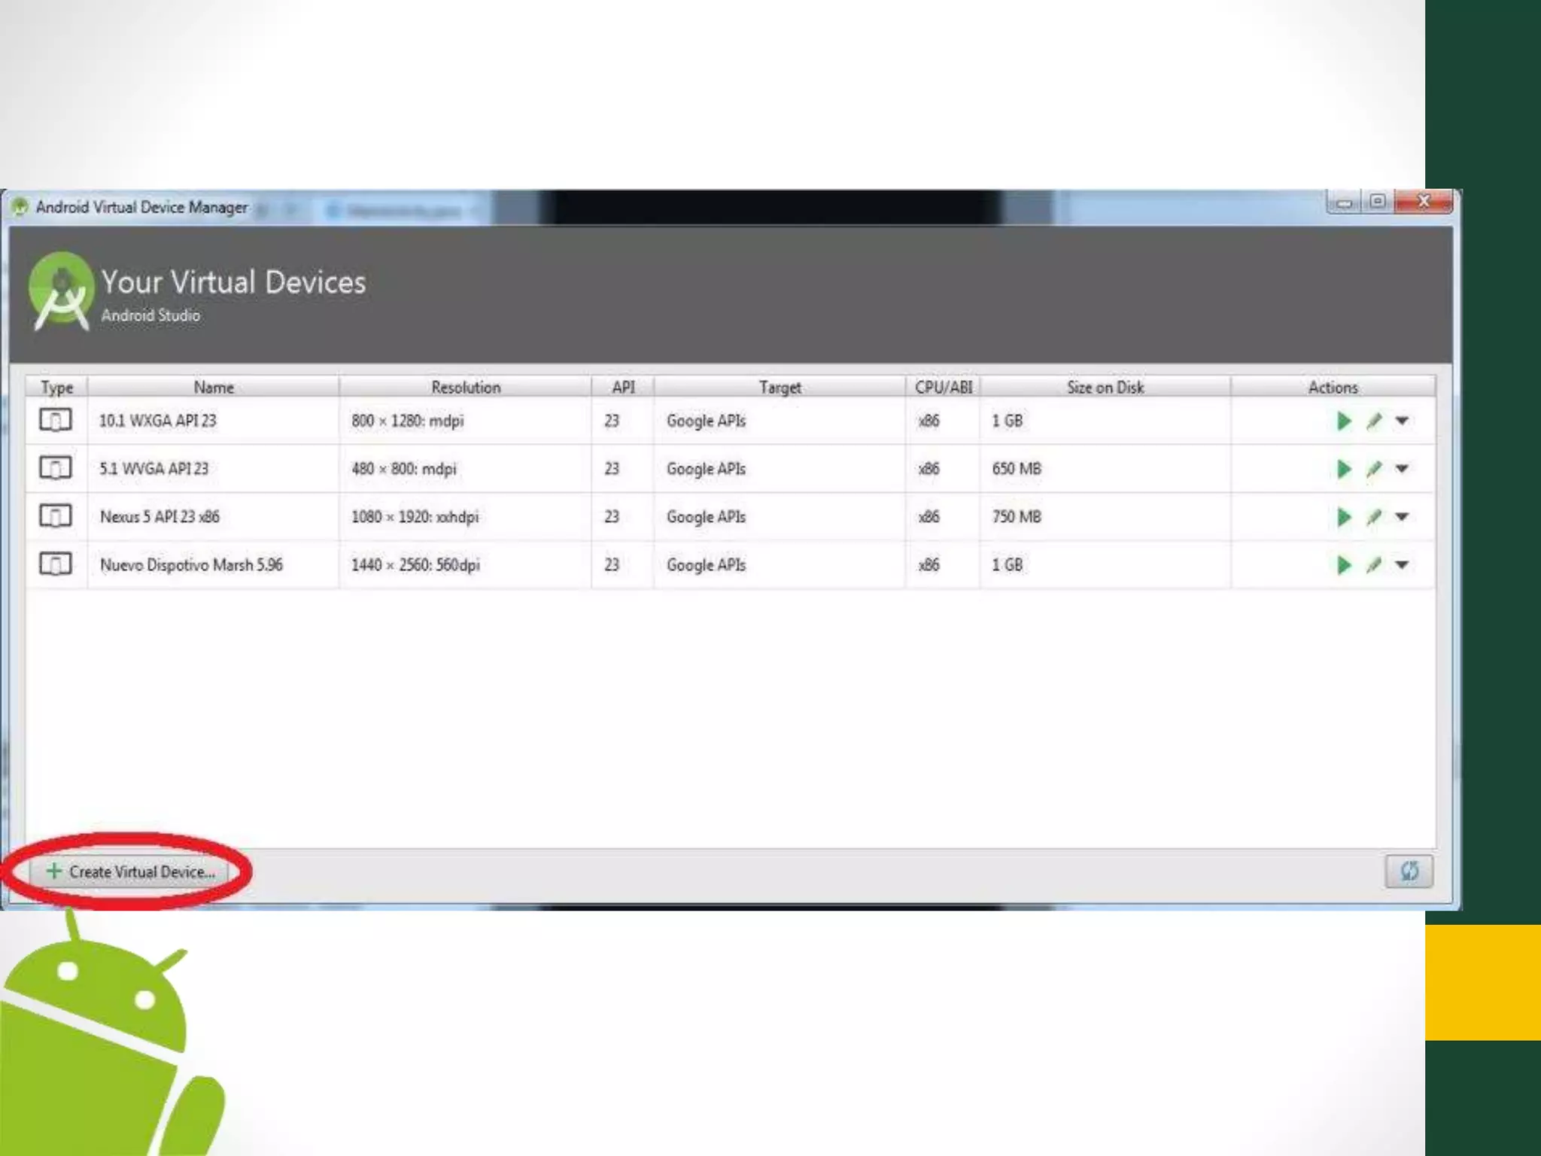Edit the 10.1 WXGA API 23 device
The image size is (1541, 1156).
click(x=1374, y=421)
